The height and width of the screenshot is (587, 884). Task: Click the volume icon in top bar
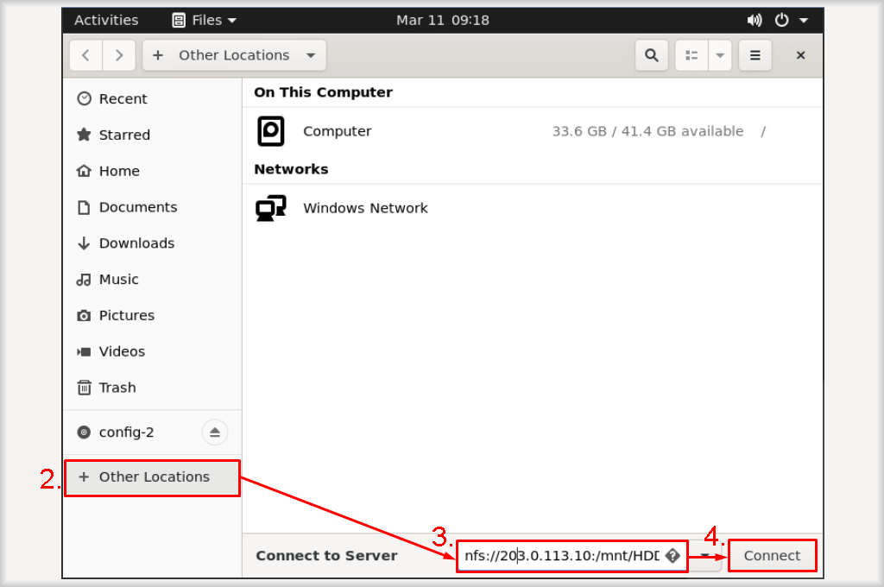(755, 21)
